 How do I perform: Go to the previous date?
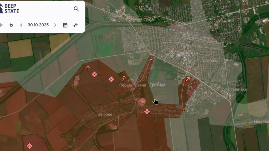21,25
